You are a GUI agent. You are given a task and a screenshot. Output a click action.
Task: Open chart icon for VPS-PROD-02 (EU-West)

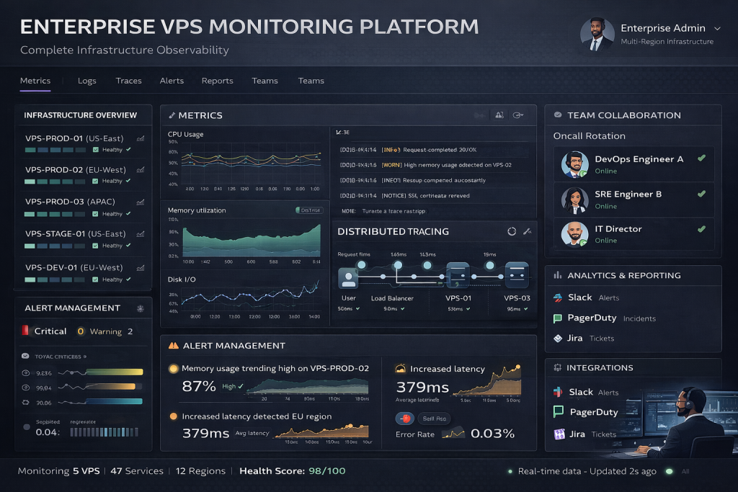pos(141,170)
